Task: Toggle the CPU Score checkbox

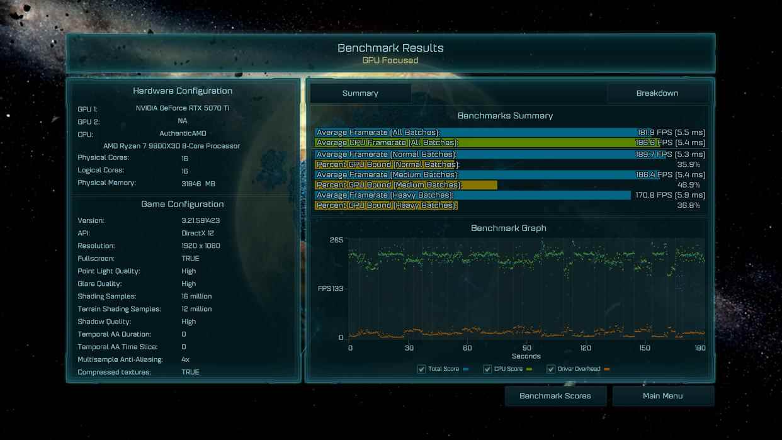Action: coord(487,369)
